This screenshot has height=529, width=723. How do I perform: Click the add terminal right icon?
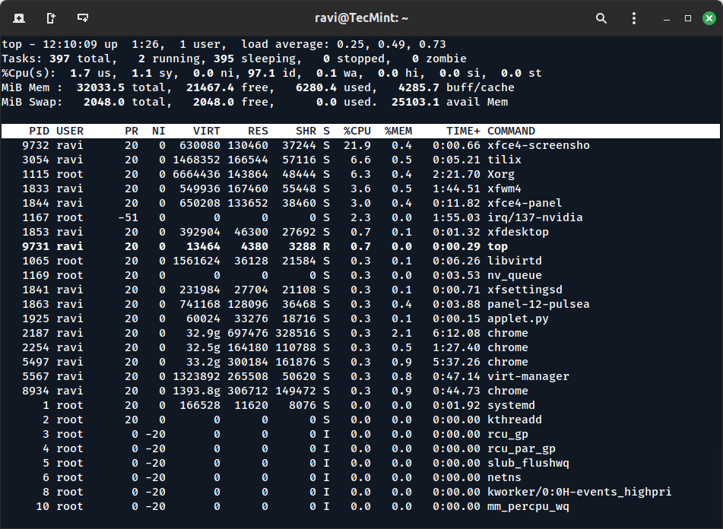coord(51,18)
